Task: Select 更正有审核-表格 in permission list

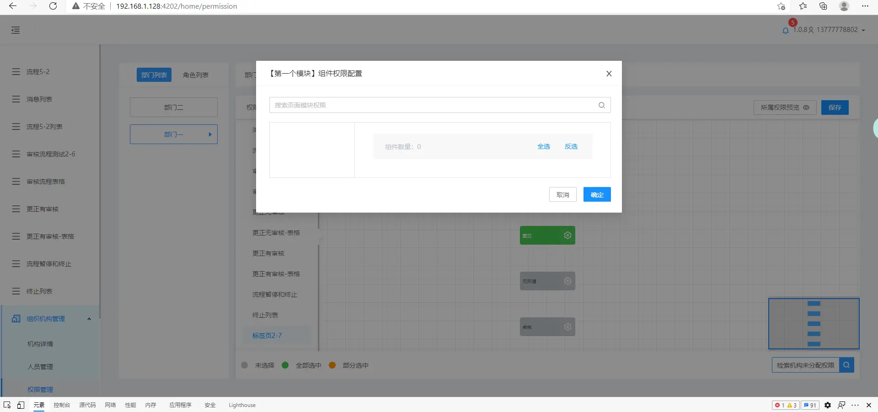Action: 276,274
